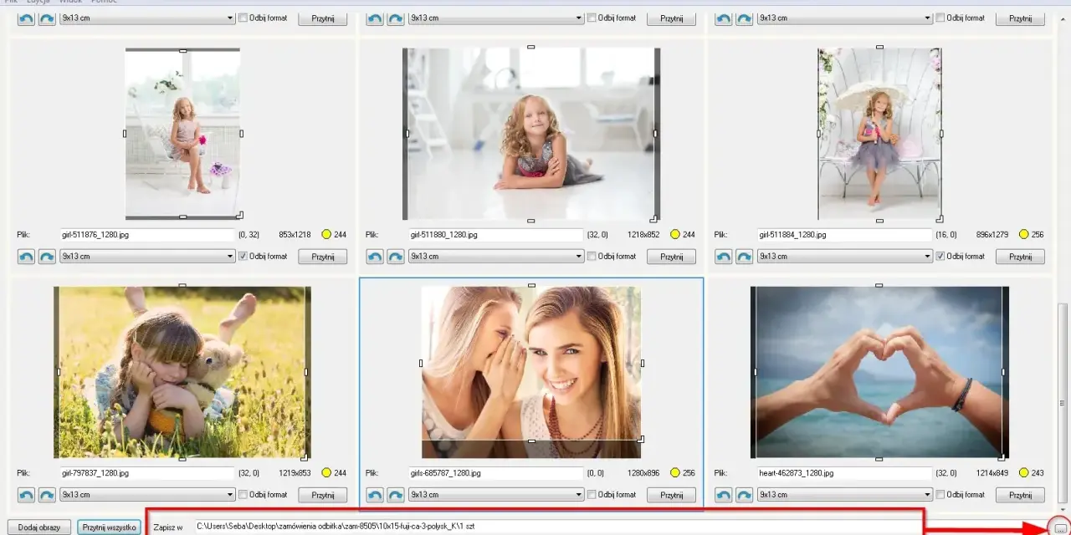Rotate girls-685787_1280.jpg to the right

tap(396, 495)
